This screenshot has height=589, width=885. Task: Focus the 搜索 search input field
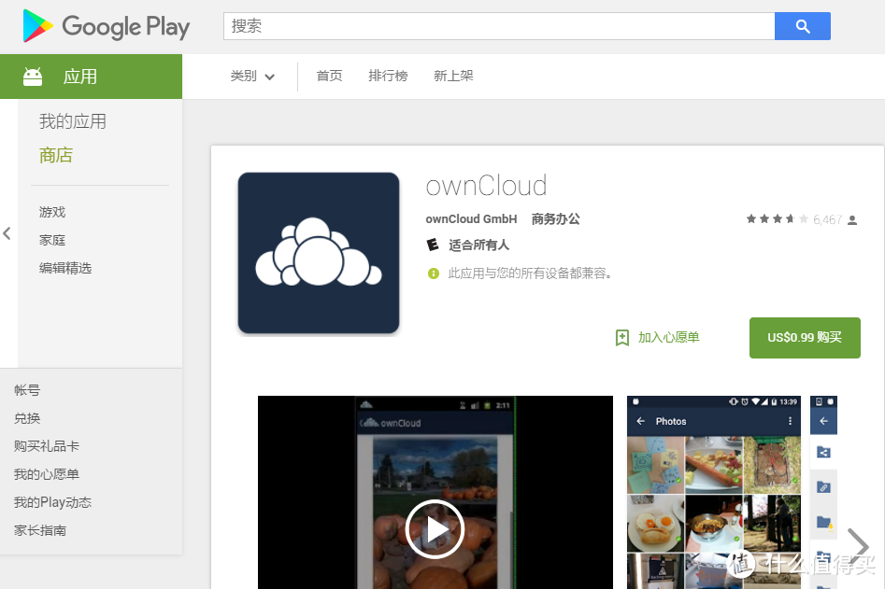pos(499,26)
